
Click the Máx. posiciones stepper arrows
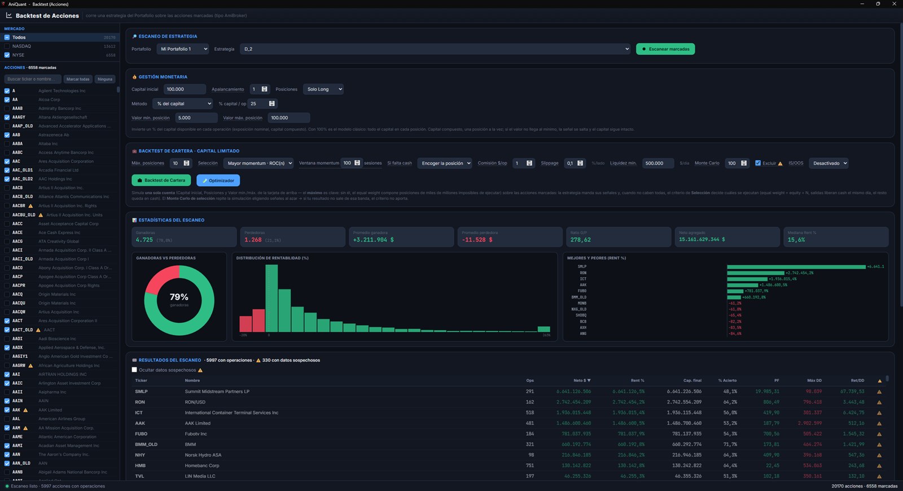186,163
